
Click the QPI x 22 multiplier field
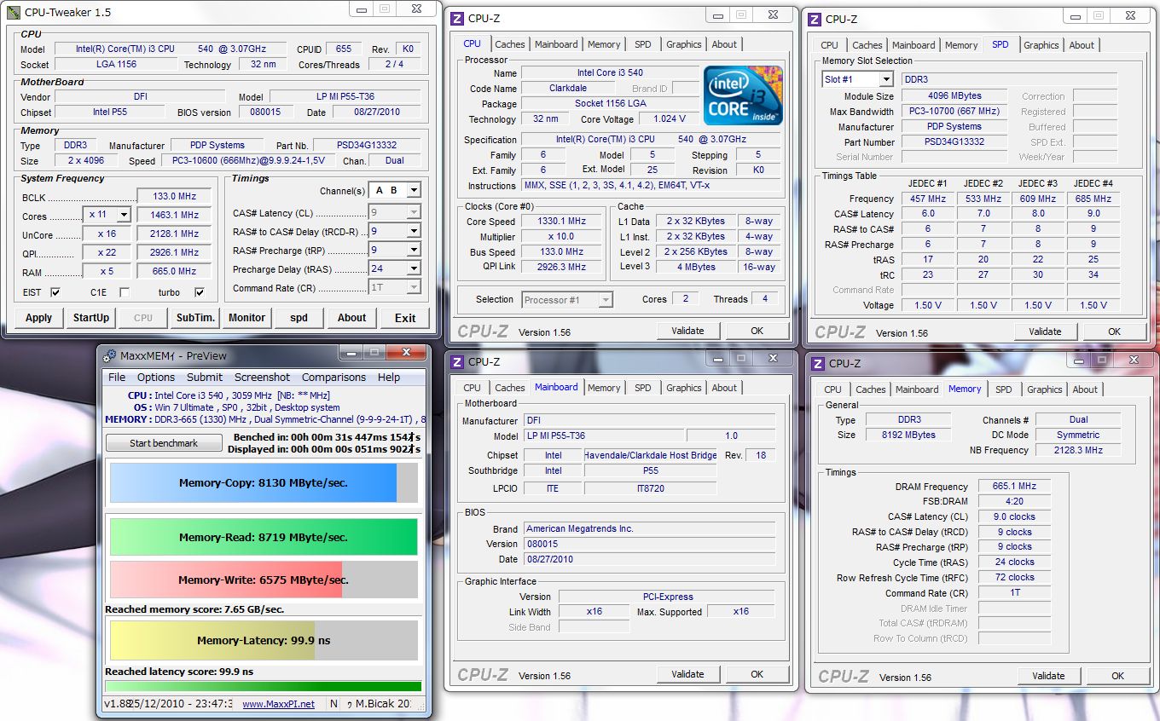pyautogui.click(x=107, y=252)
